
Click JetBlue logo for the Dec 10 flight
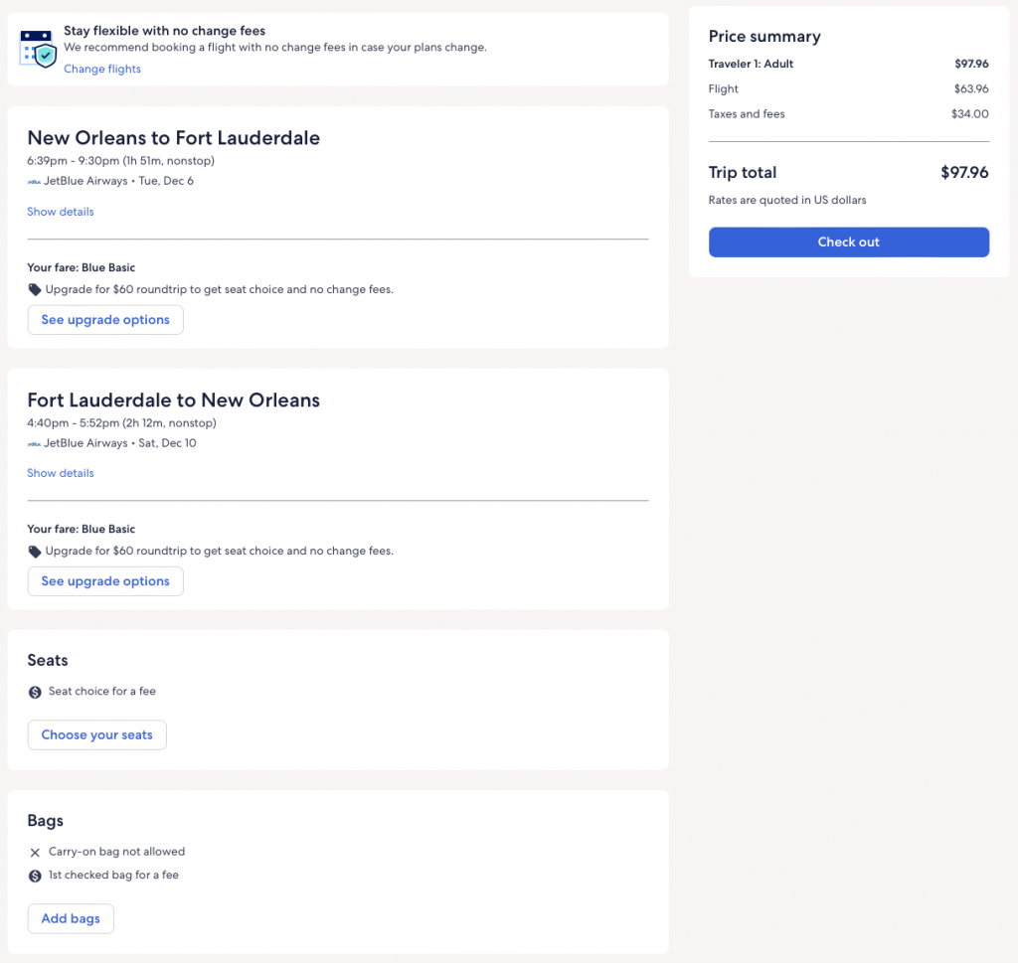34,443
